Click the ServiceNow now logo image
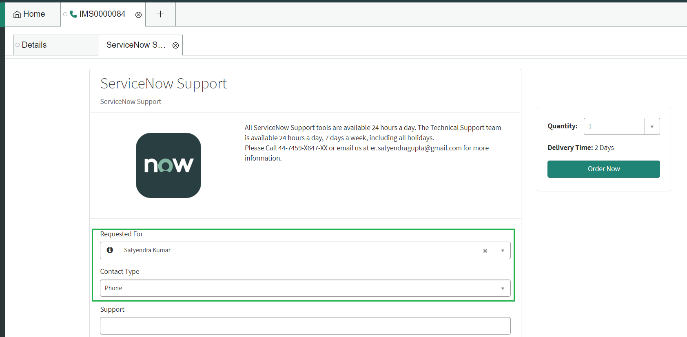 (168, 165)
